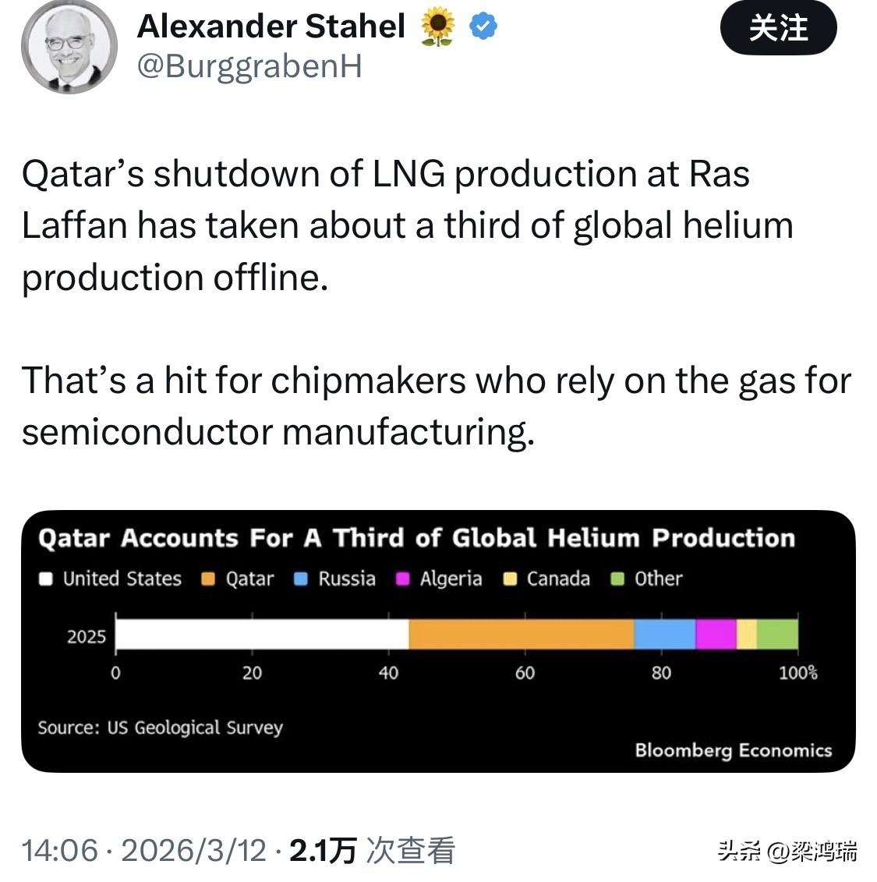The height and width of the screenshot is (882, 877).
Task: Open the 14:06 · 2026/3/12 timestamp
Action: click(x=144, y=850)
